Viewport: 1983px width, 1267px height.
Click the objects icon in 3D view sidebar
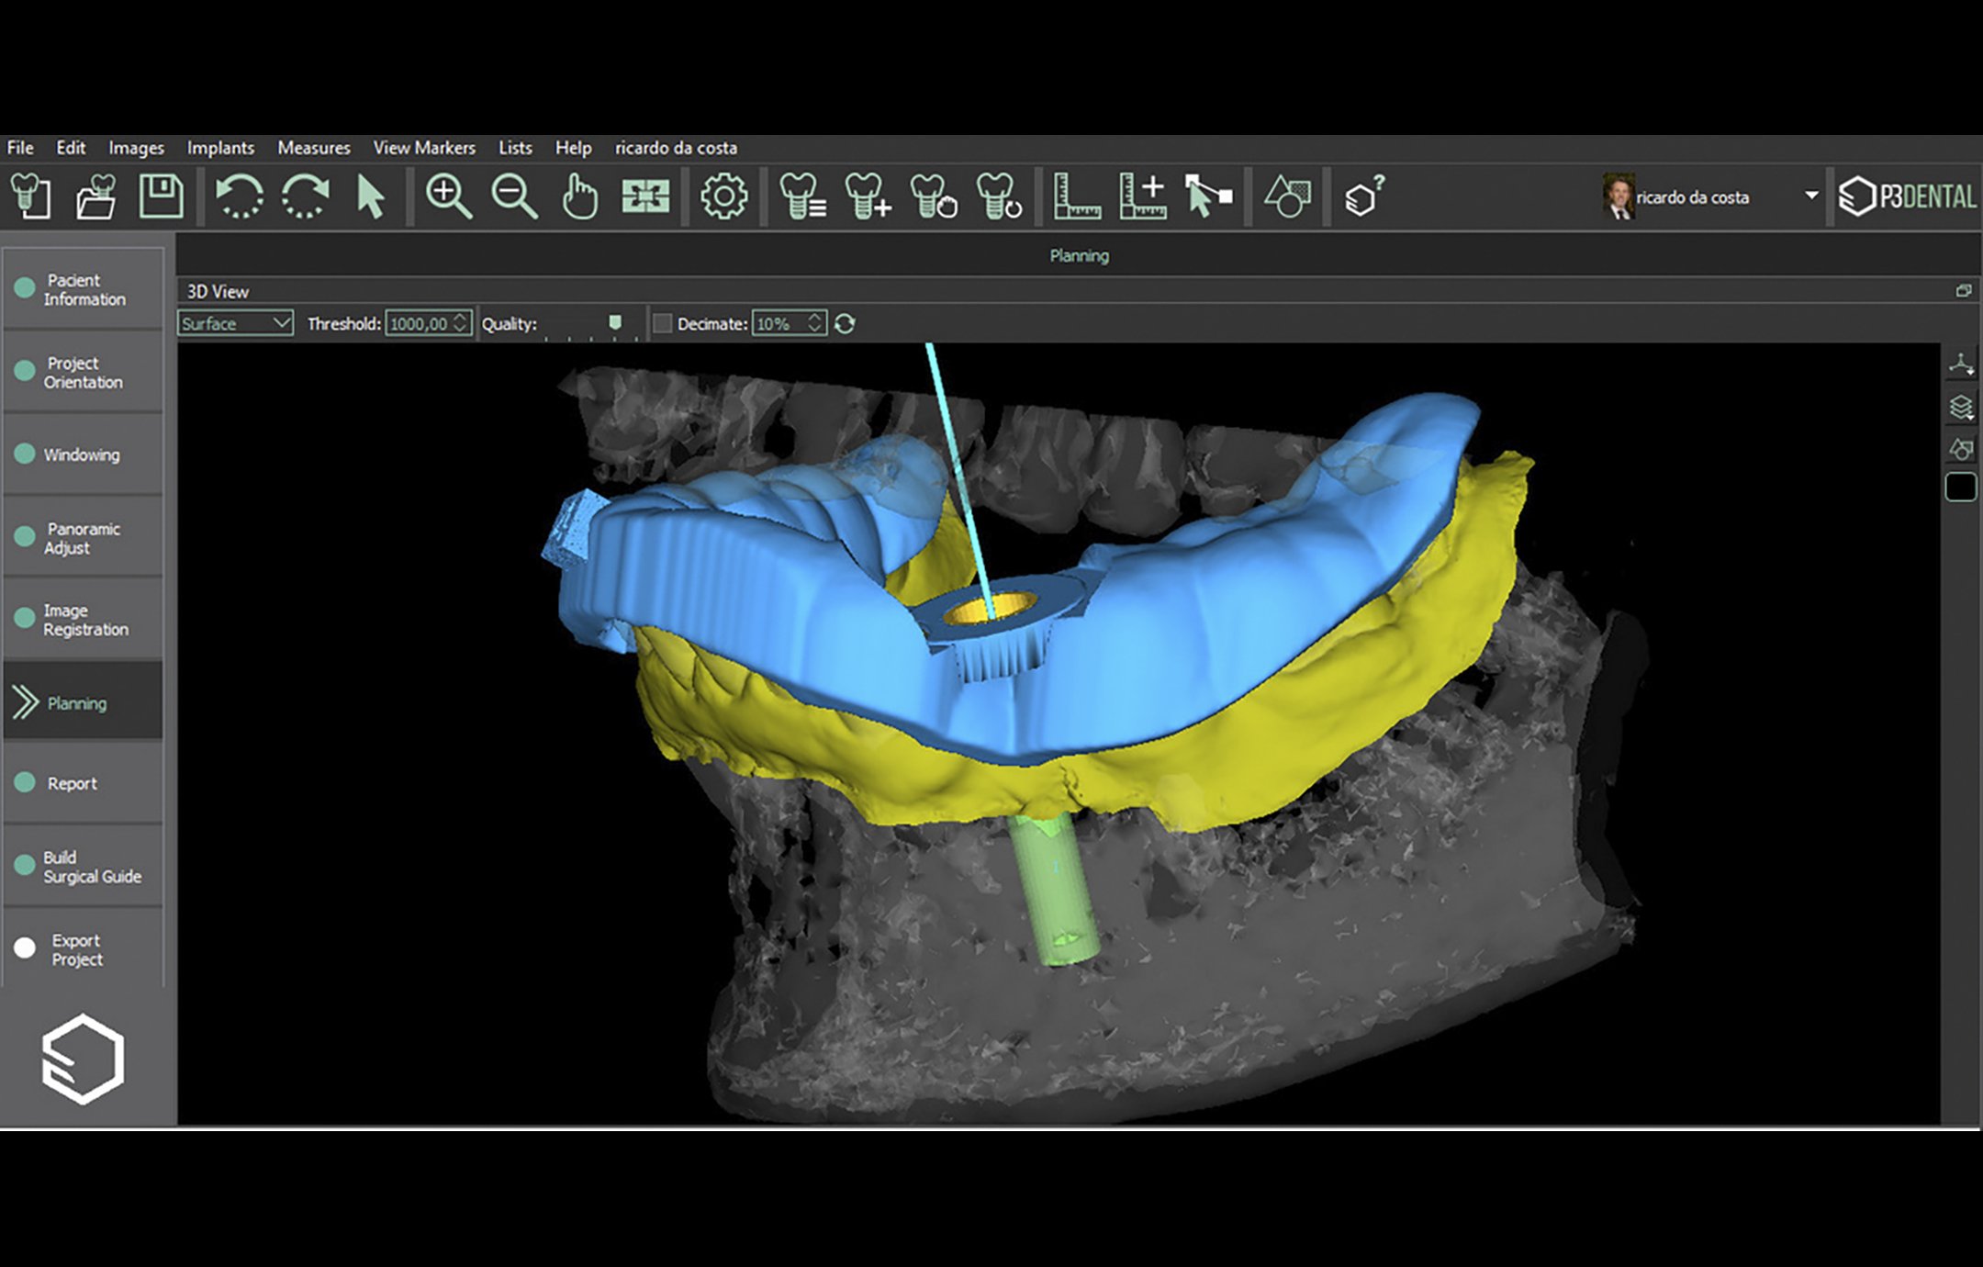1960,448
